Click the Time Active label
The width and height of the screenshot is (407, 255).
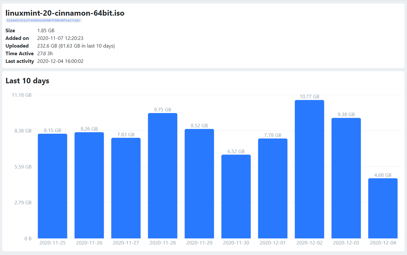pyautogui.click(x=19, y=54)
